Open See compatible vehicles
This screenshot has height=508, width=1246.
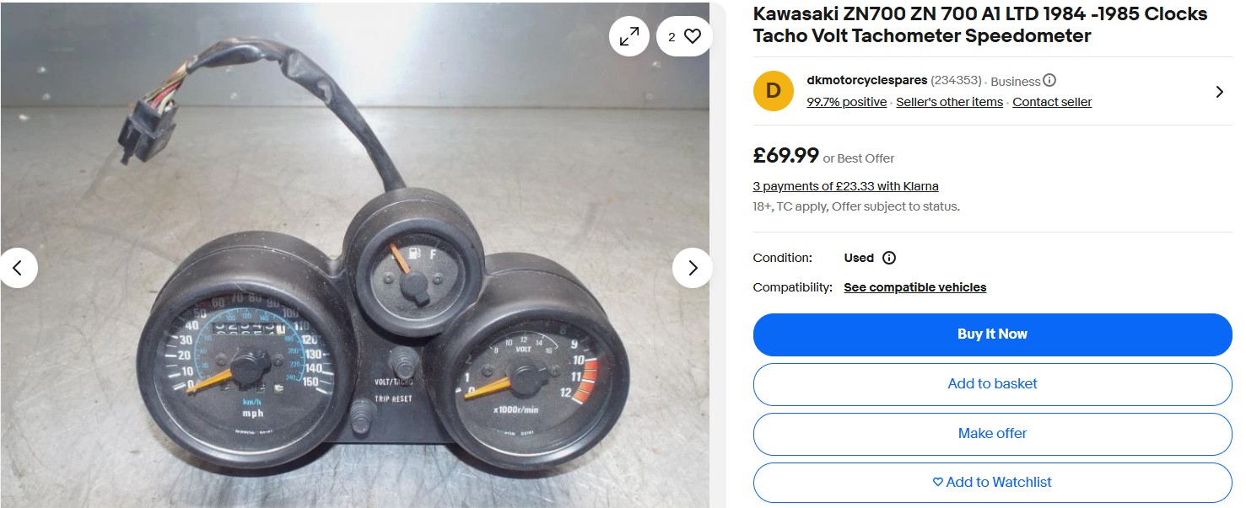[x=914, y=287]
